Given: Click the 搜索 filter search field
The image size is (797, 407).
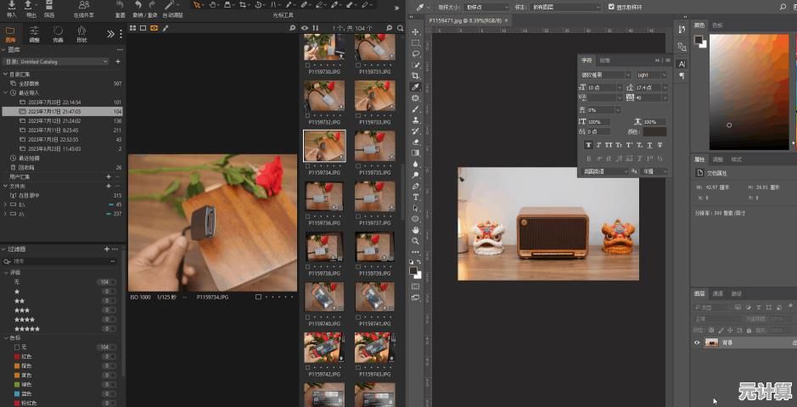Looking at the screenshot, I should tap(59, 261).
